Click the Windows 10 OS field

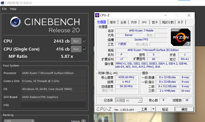coord(53,89)
